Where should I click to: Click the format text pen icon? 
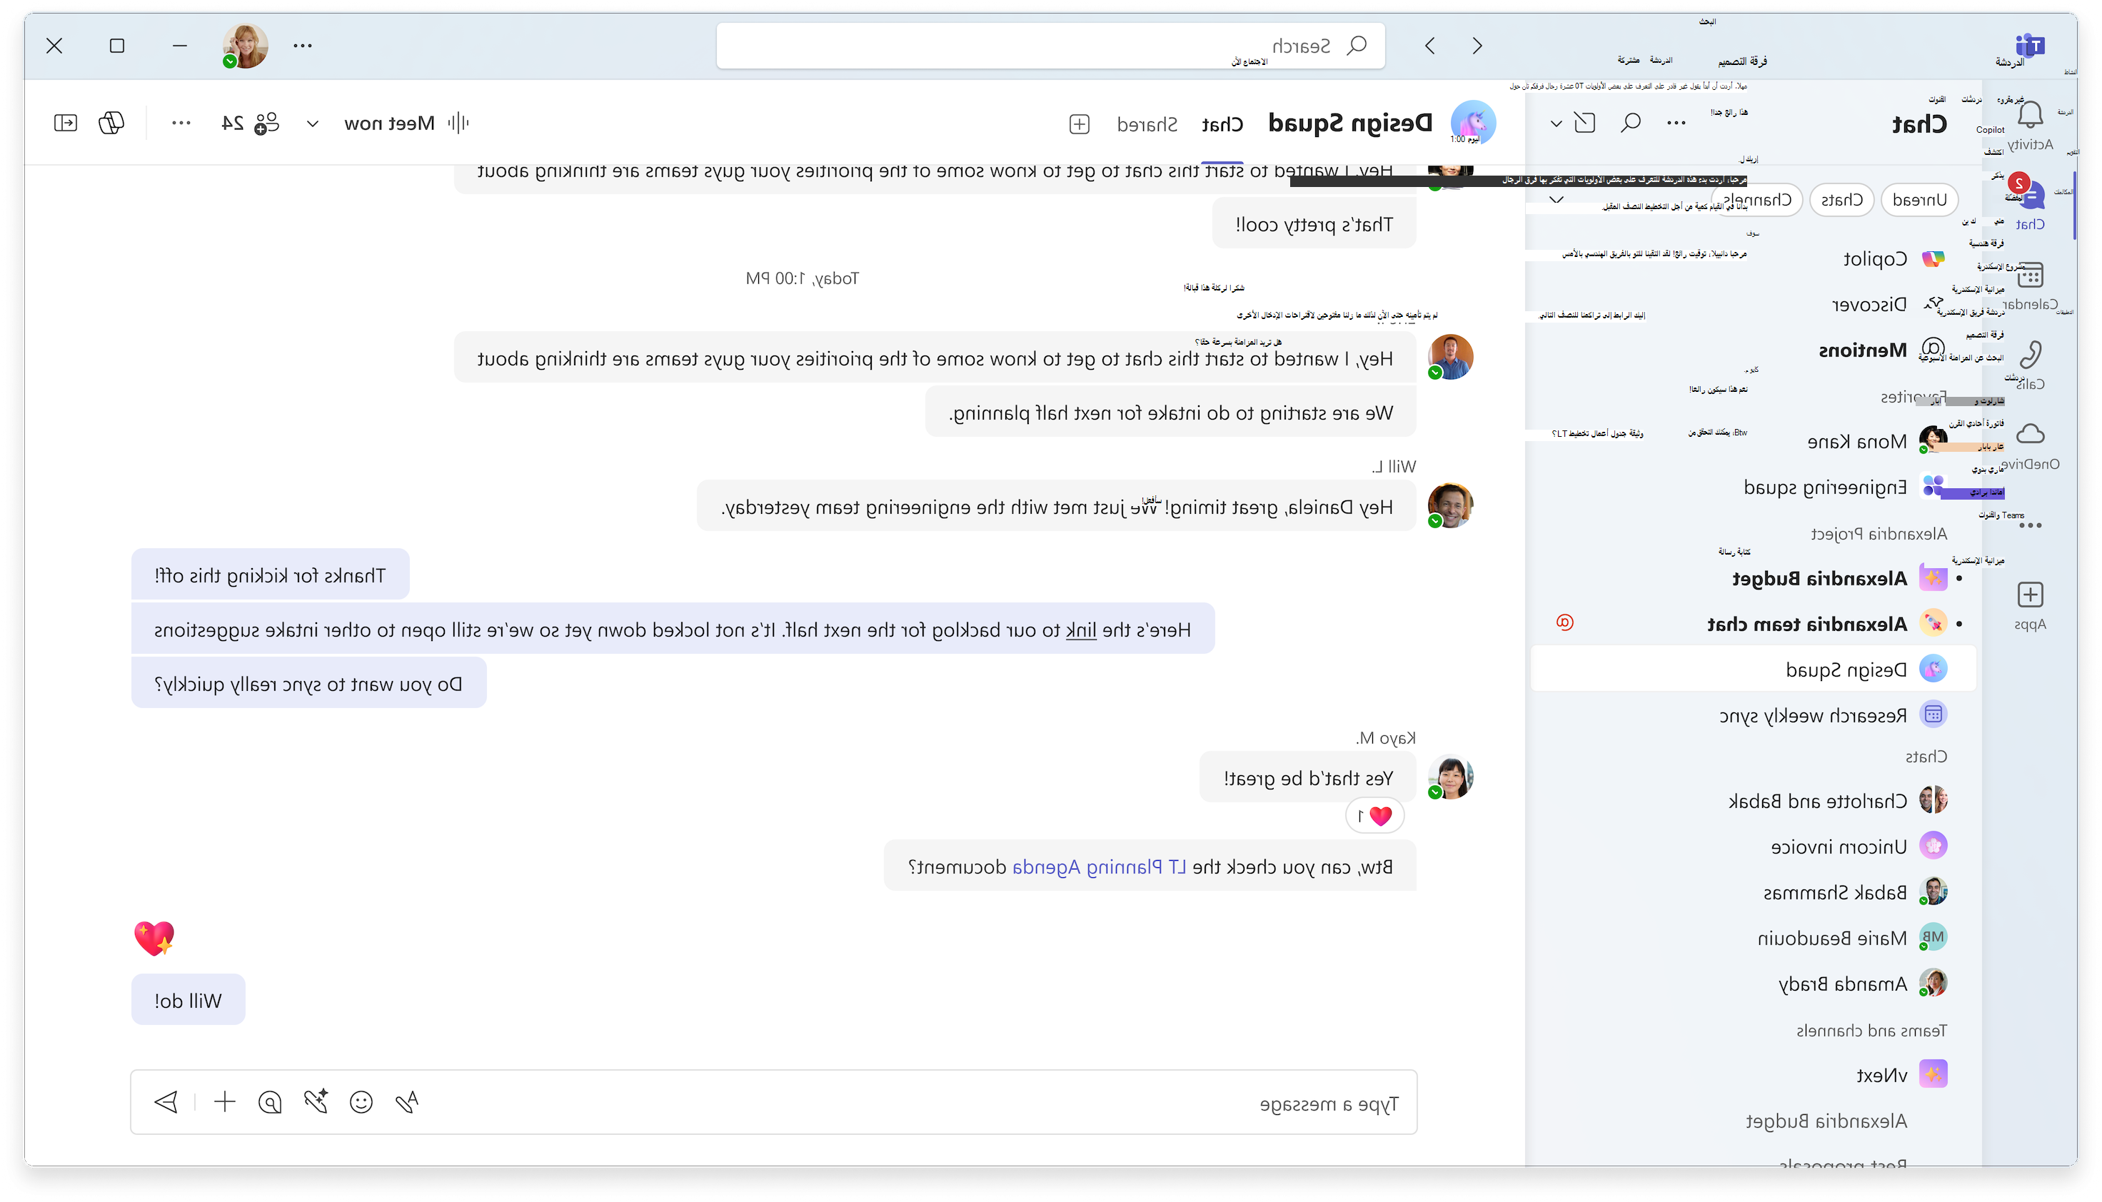[406, 1102]
